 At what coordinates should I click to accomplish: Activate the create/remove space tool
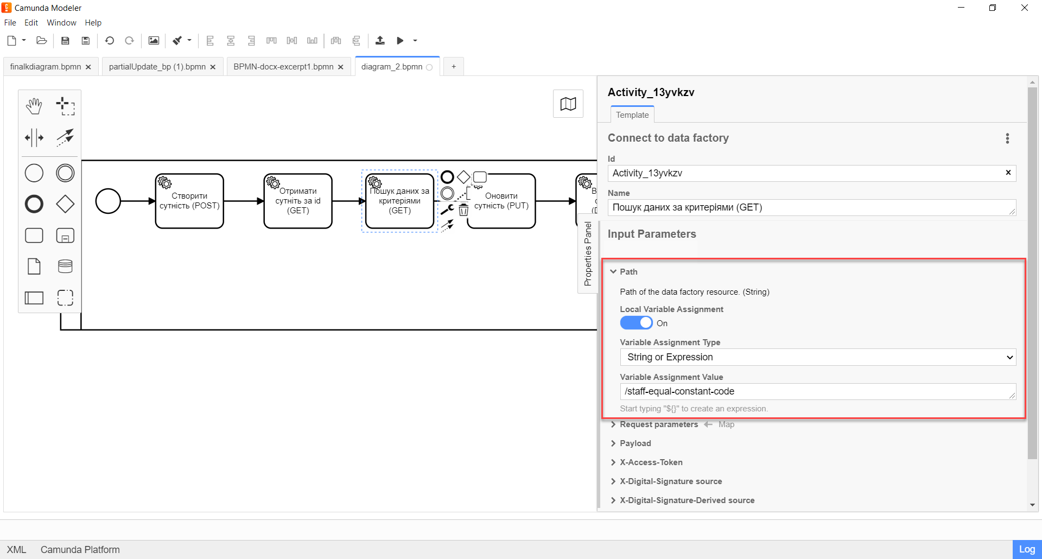point(34,137)
